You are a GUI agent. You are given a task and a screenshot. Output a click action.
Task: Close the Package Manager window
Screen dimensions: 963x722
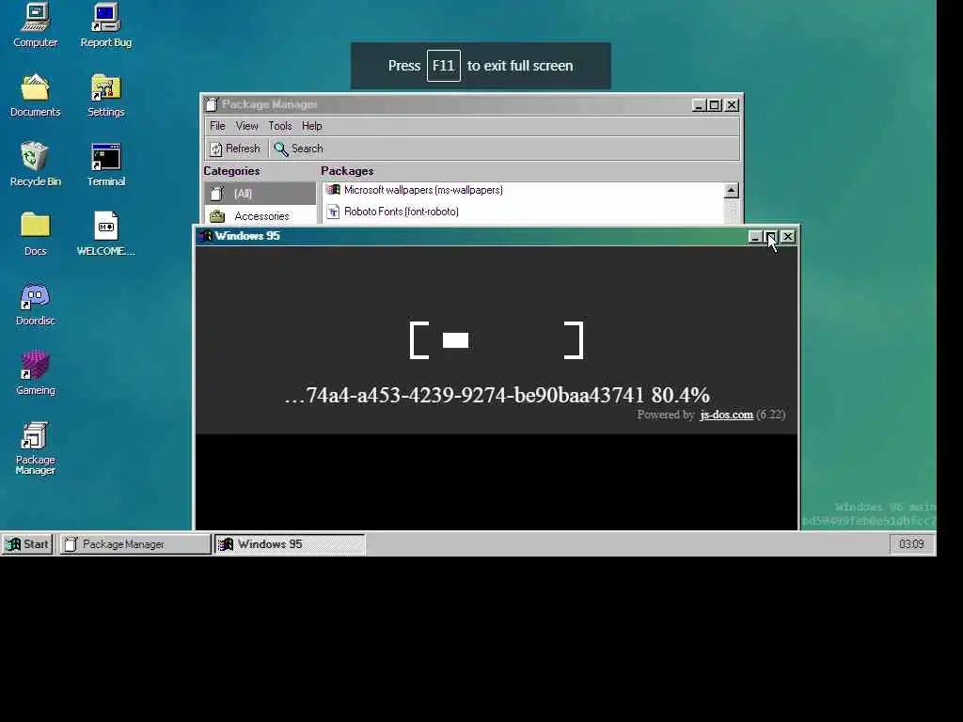tap(732, 105)
